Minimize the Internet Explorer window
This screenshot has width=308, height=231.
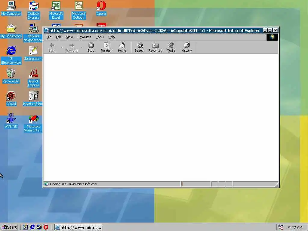point(265,30)
